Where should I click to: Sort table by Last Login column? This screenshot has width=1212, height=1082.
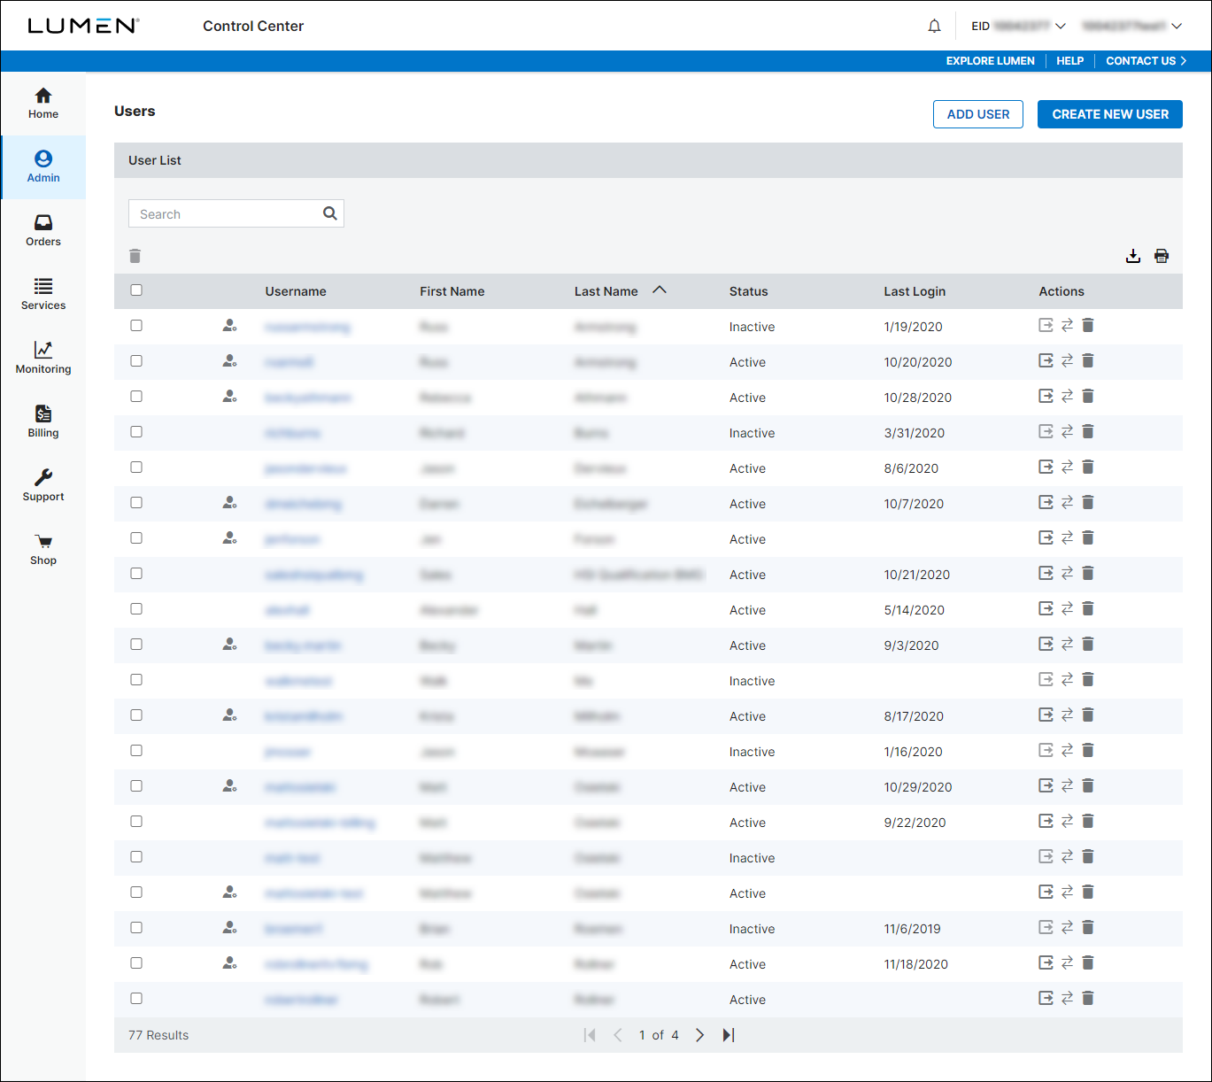[915, 291]
